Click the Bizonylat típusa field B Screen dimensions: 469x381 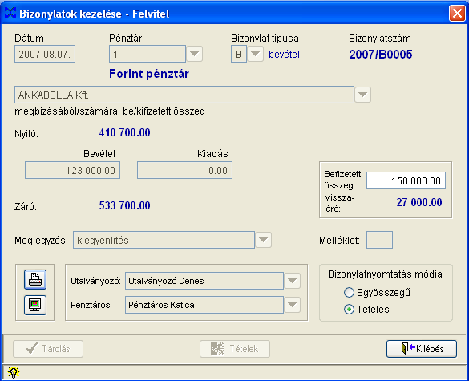point(239,54)
